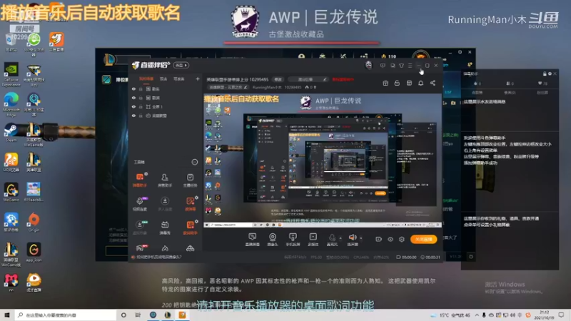Image resolution: width=571 pixels, height=321 pixels.
Task: Click the gift box icon above the preview
Action: (385, 83)
